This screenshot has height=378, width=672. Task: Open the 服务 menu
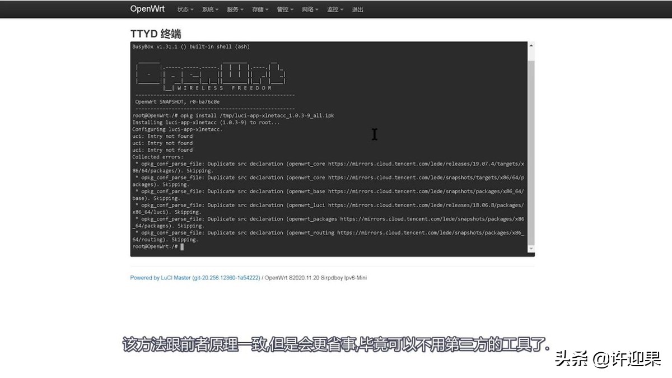235,10
